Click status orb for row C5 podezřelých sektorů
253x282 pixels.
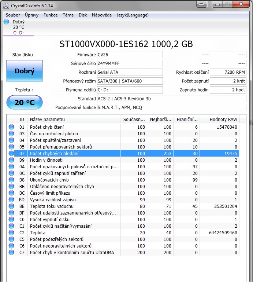[x=11, y=239]
